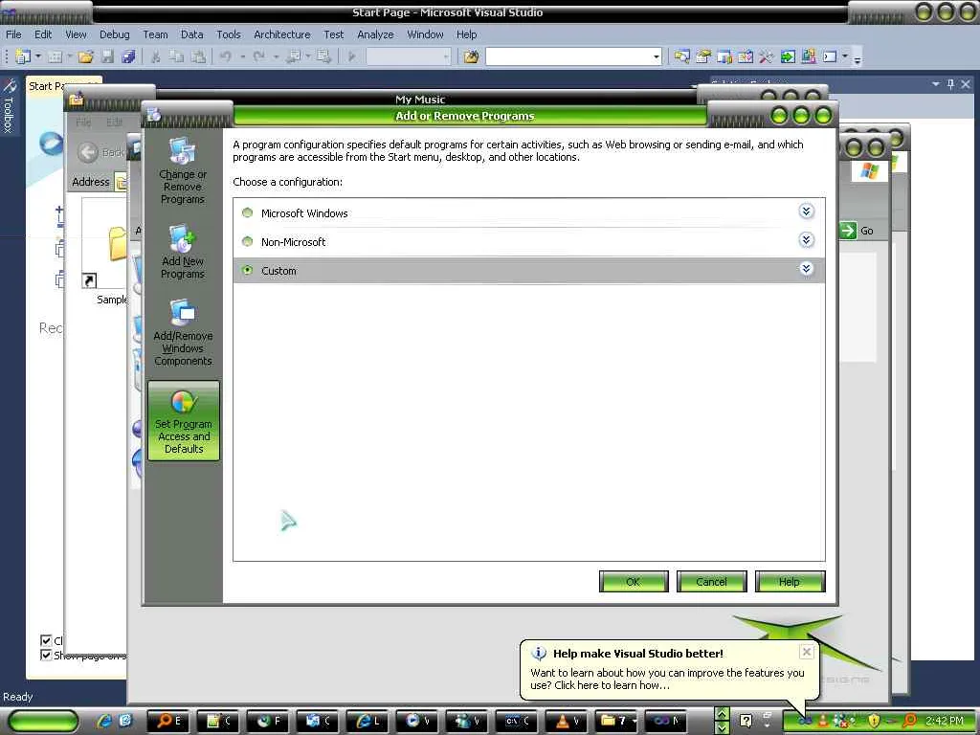
Task: Open Help question-mark icon on the taskbar
Action: tap(746, 721)
